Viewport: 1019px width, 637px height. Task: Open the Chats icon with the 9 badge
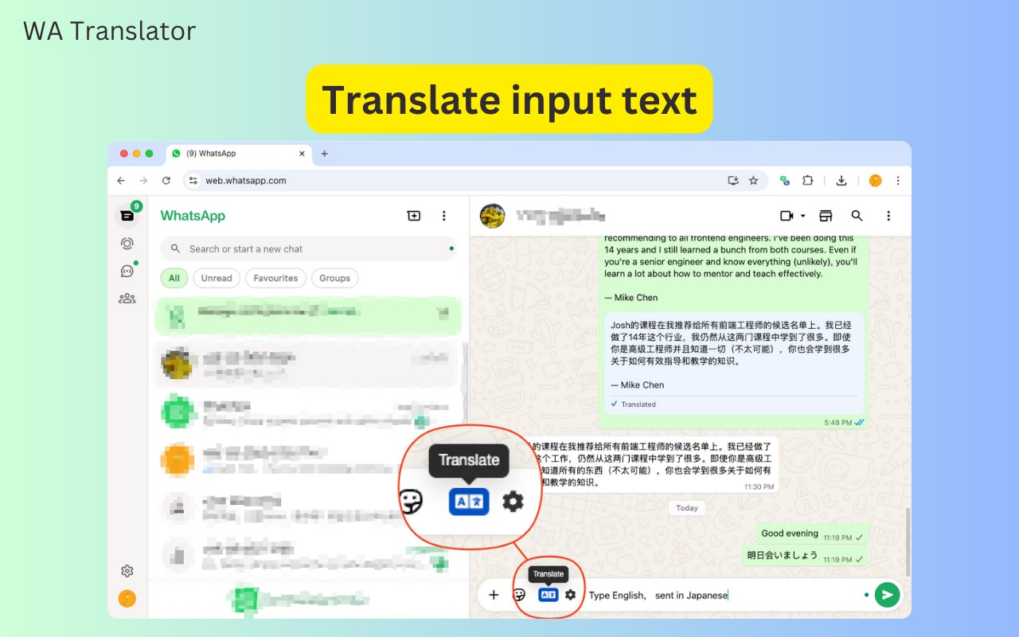(x=127, y=215)
